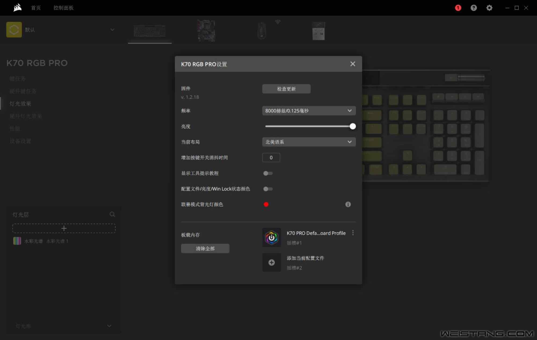Click the 插槽#1 slot label

tap(294, 243)
